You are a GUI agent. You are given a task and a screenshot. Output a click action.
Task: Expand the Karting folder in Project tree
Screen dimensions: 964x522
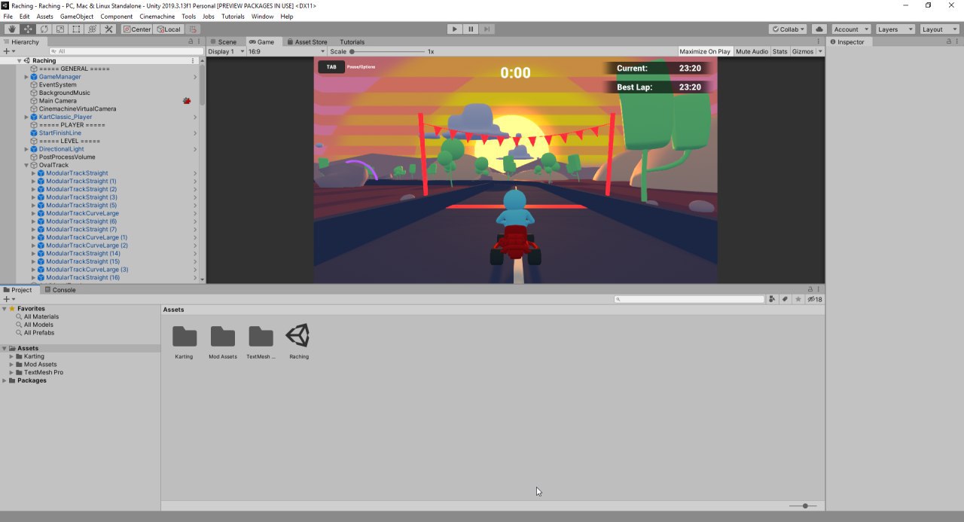click(x=11, y=356)
